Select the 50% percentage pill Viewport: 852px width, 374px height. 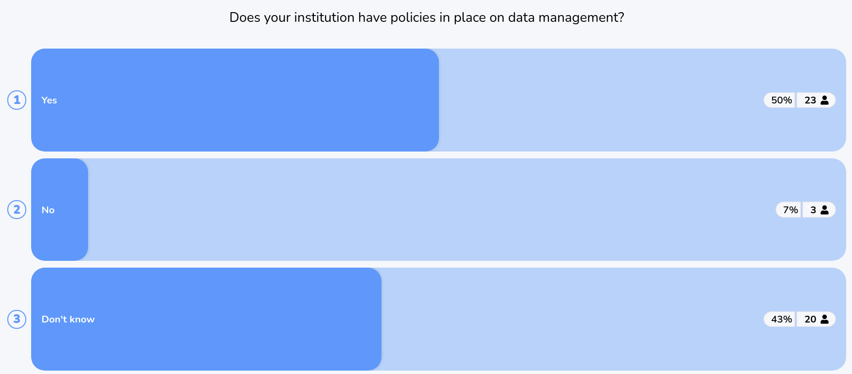pyautogui.click(x=779, y=100)
